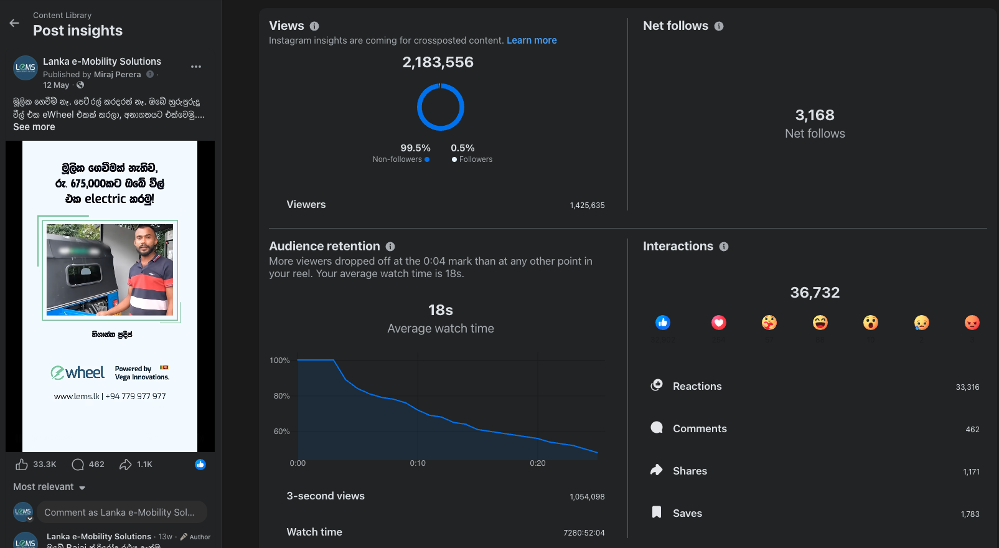Viewport: 999px width, 548px height.
Task: Show info tooltip beside Net follows heading
Action: click(719, 26)
